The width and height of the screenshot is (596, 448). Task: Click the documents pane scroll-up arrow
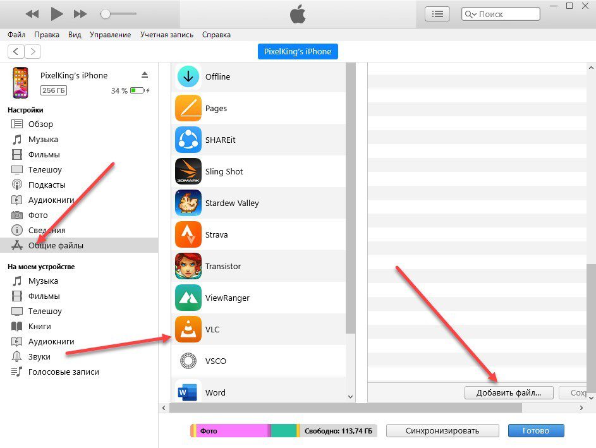tap(591, 68)
